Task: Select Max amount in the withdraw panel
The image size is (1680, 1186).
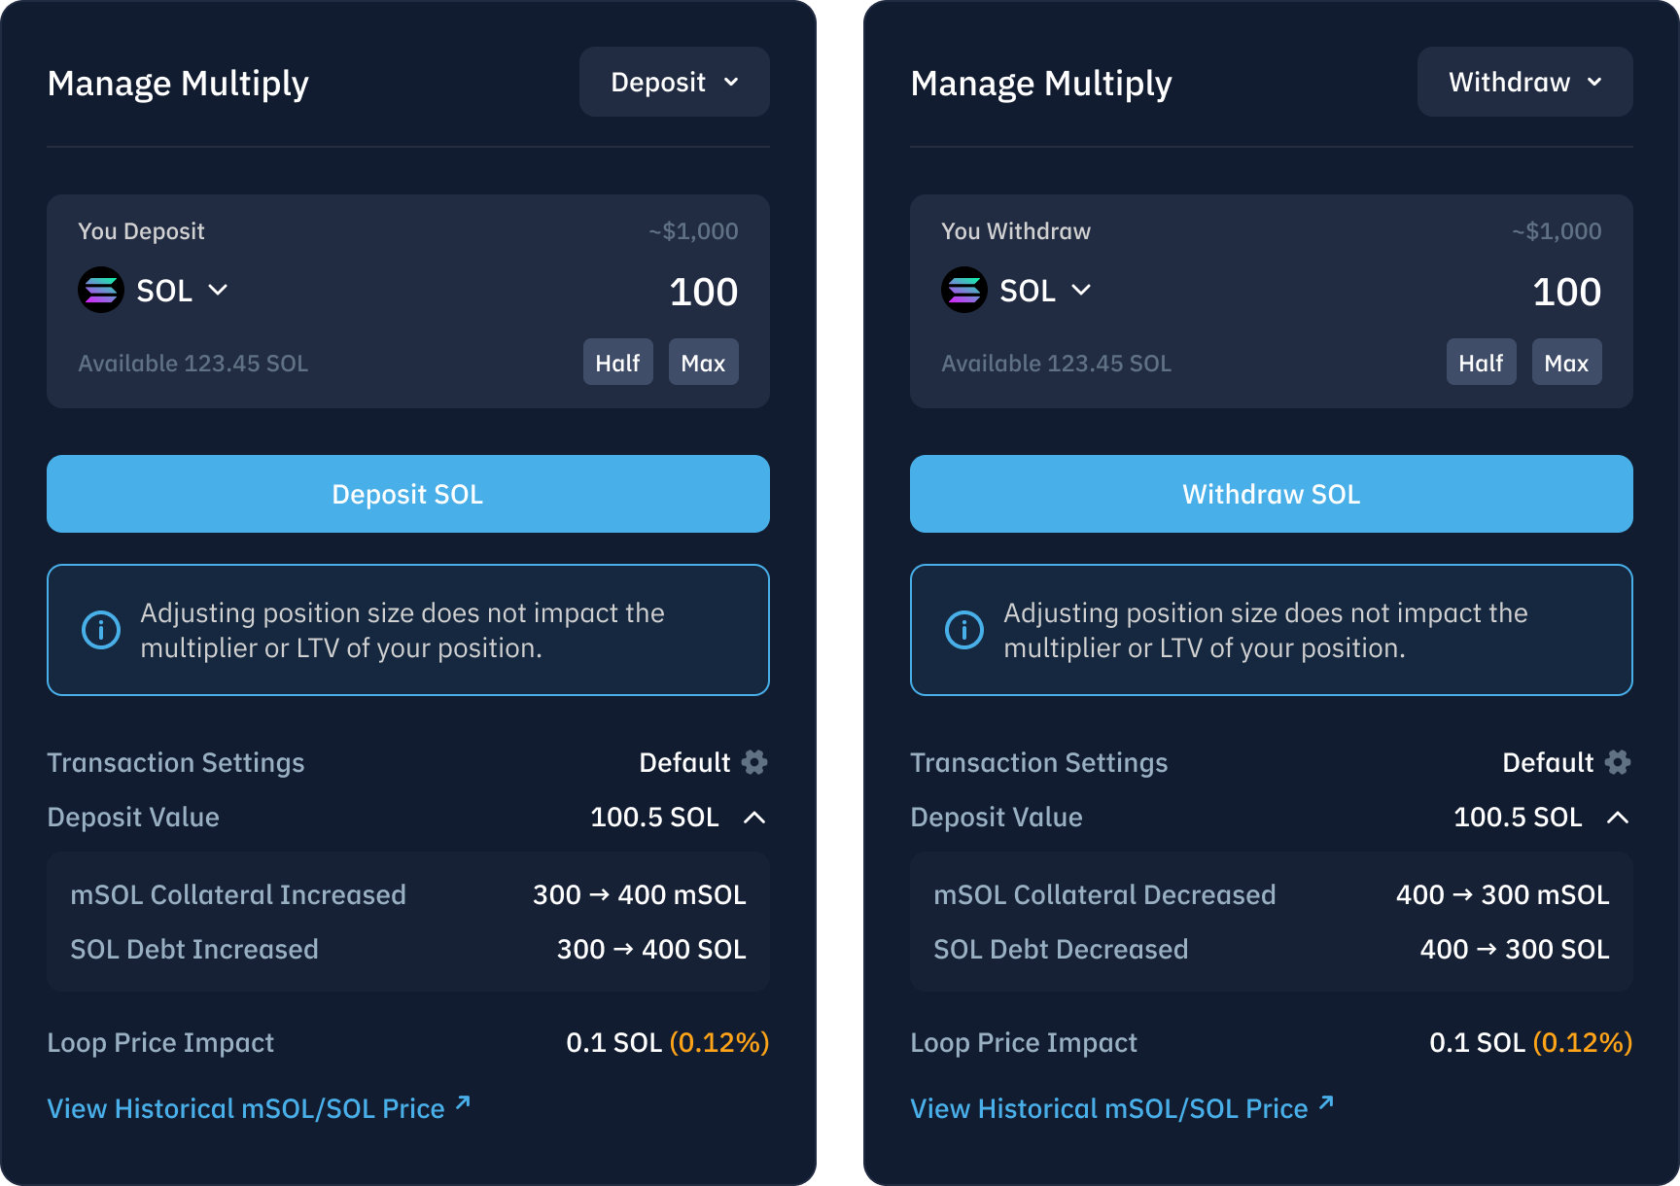Action: [1566, 363]
